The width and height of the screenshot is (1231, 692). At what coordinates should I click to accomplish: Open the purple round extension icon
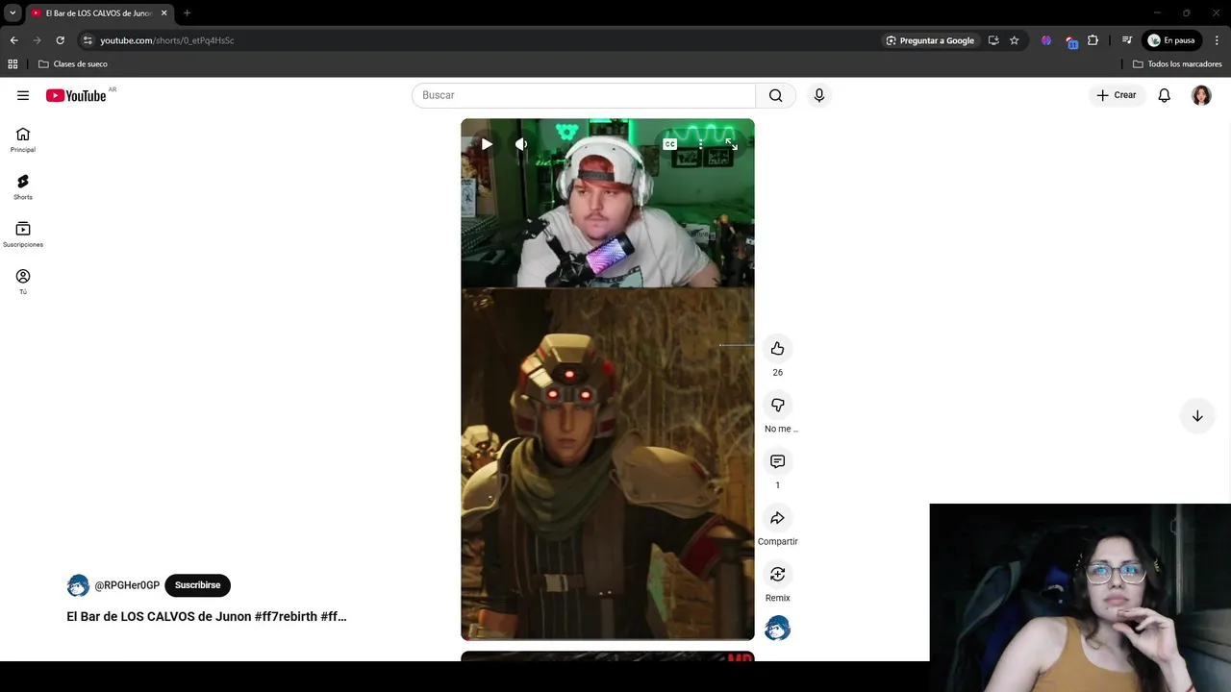(1046, 40)
